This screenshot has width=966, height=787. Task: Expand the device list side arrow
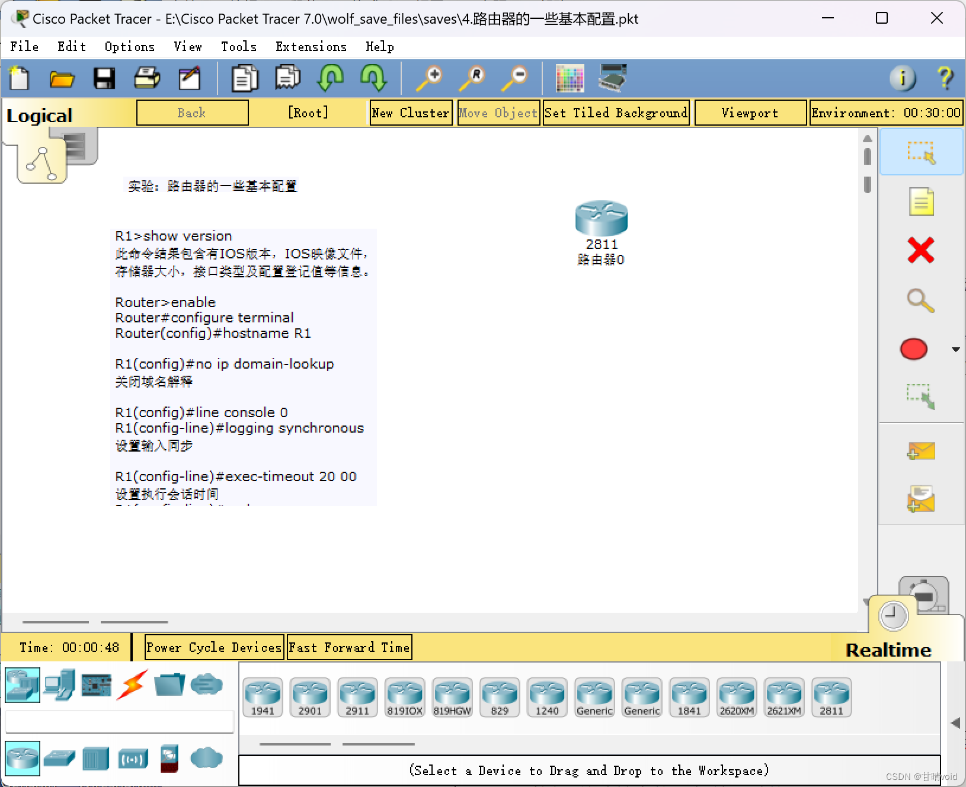coord(955,722)
